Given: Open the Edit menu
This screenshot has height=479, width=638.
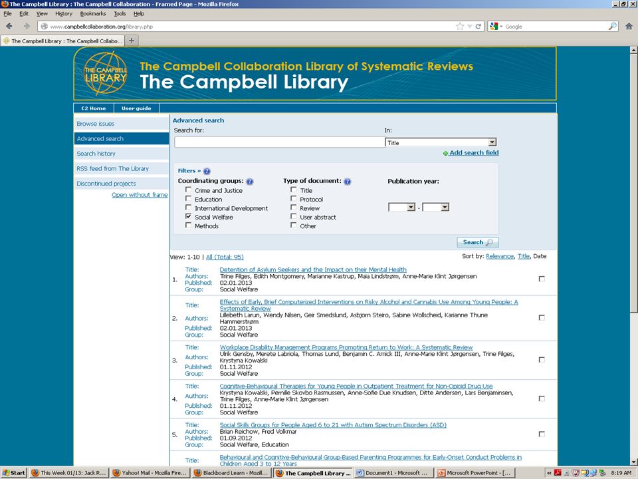Looking at the screenshot, I should [x=24, y=13].
